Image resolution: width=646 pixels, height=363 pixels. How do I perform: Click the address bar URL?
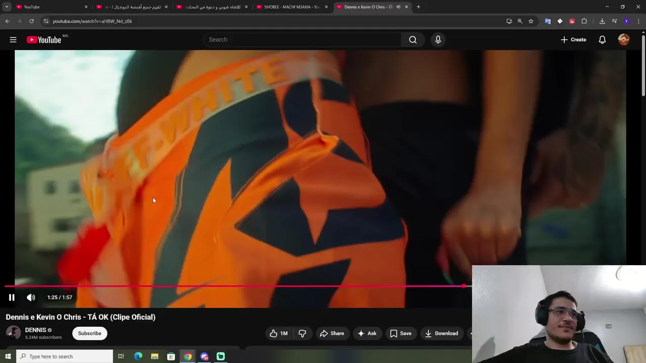click(92, 21)
